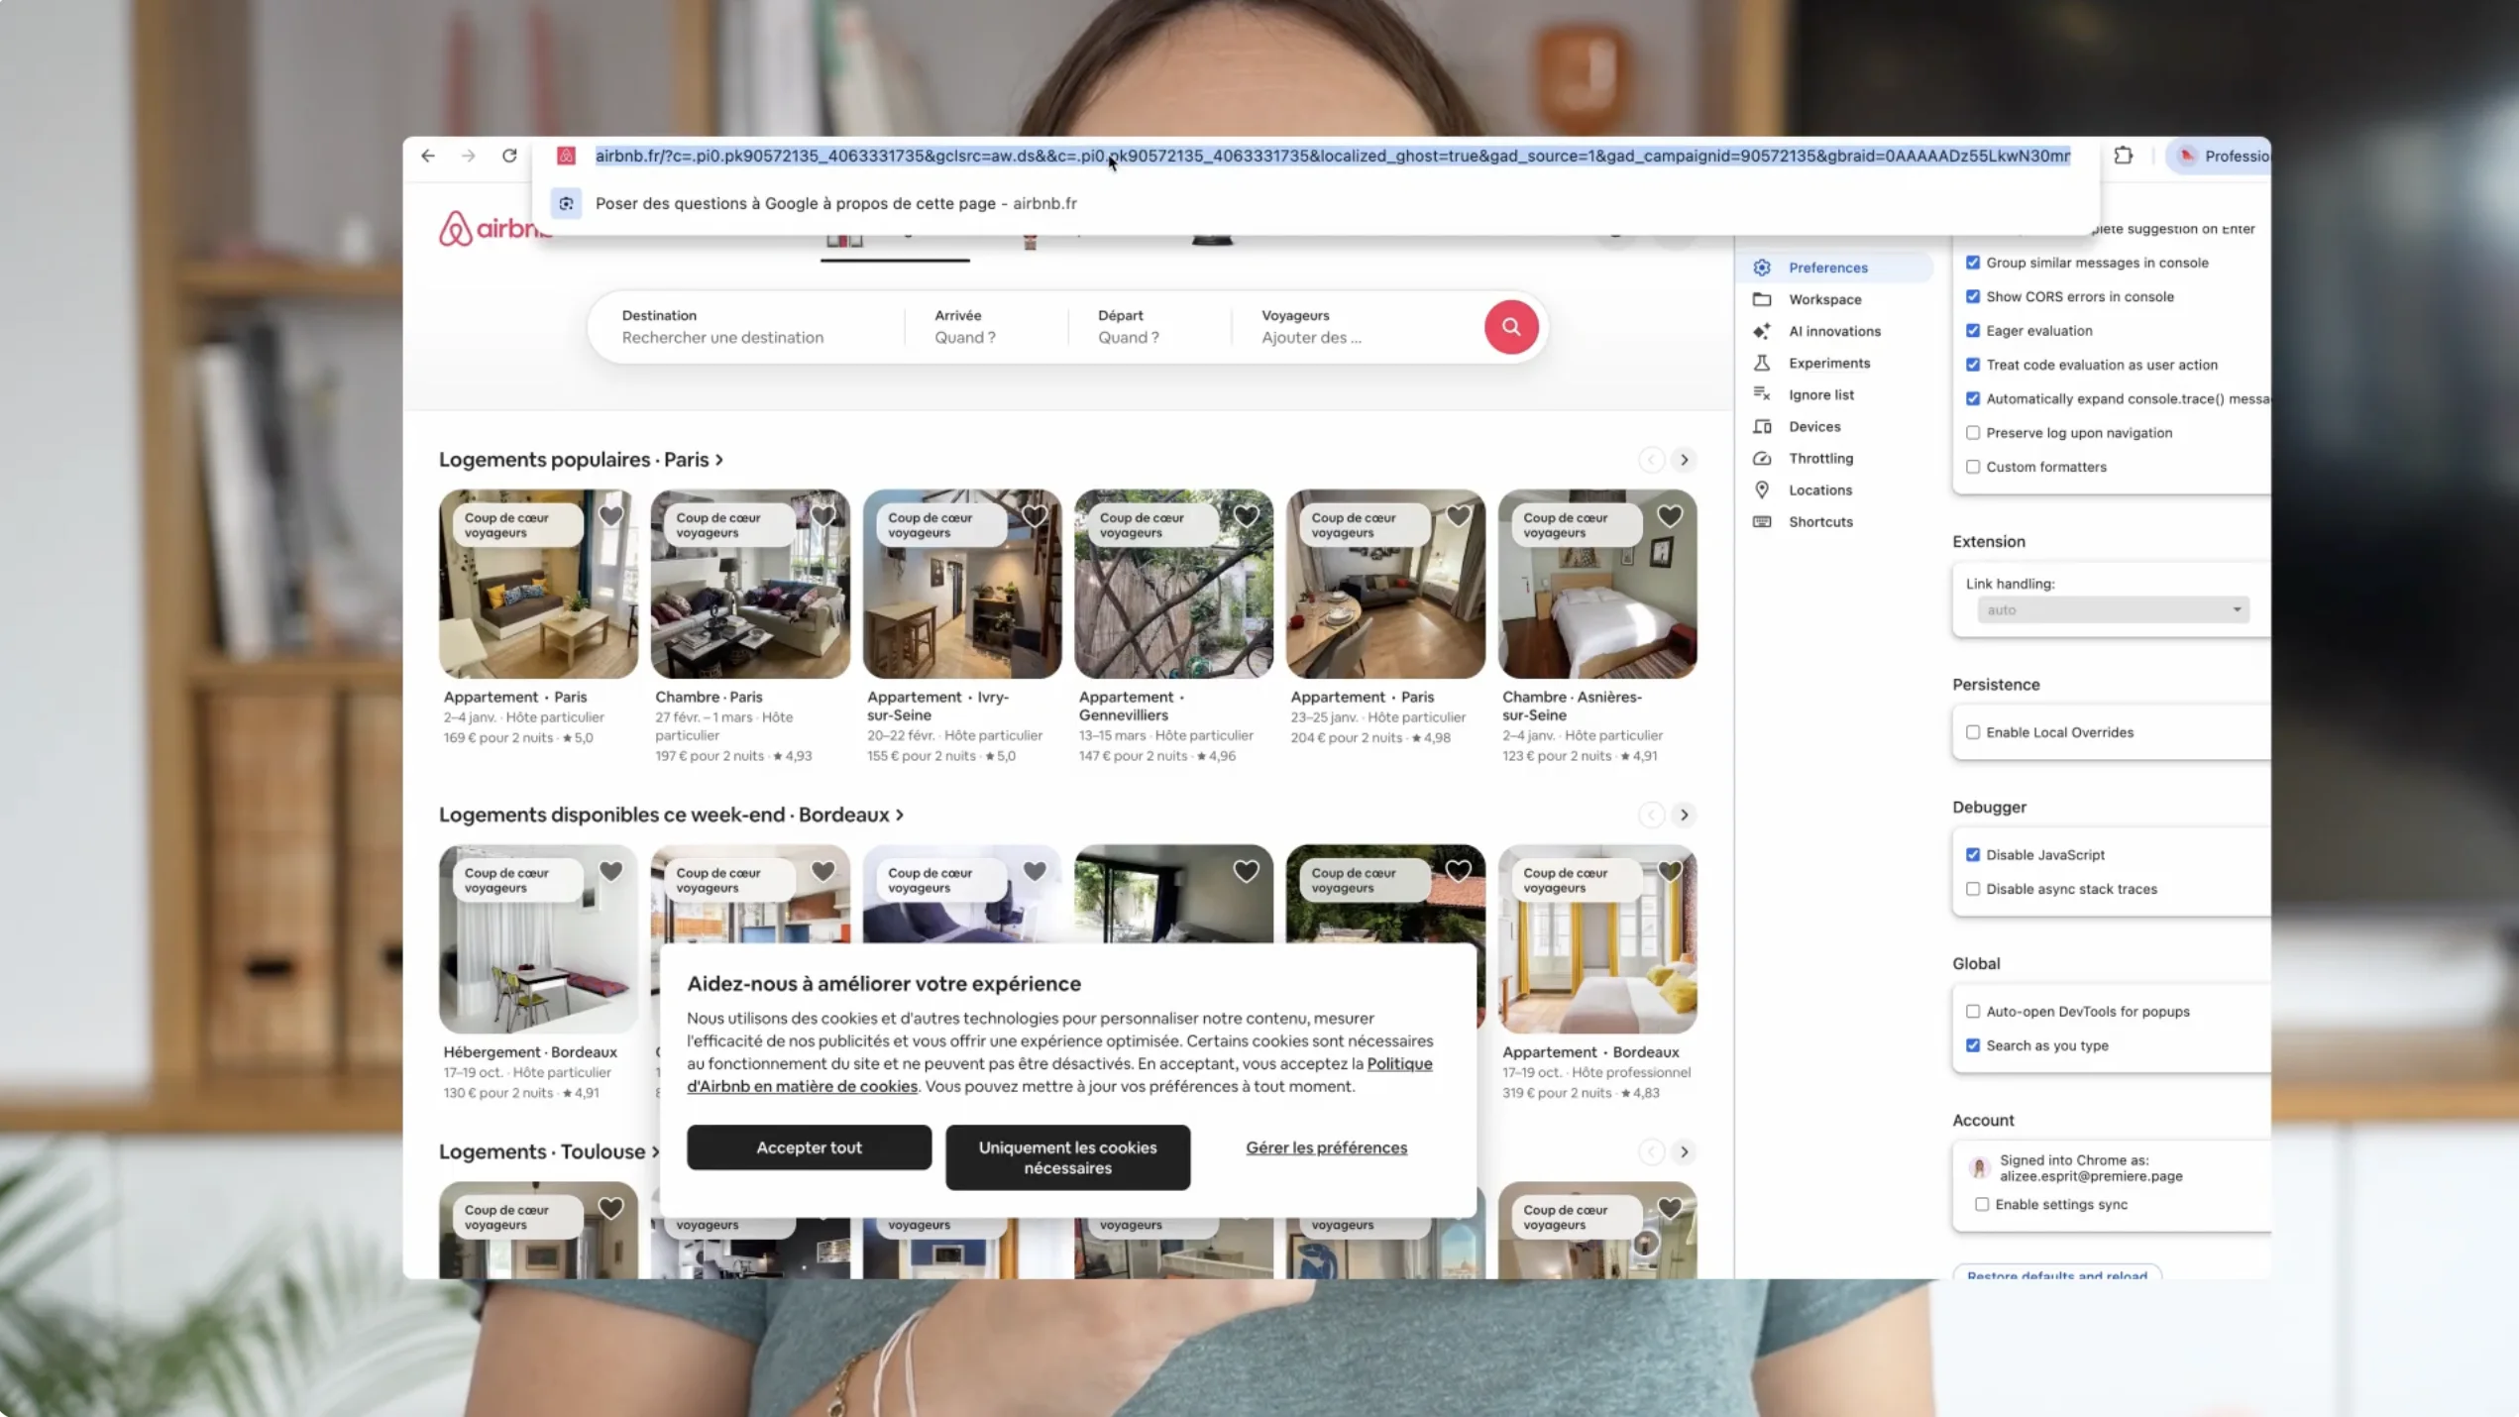Open the Locations pin settings section
Viewport: 2519px width, 1417px height.
[x=1819, y=490]
